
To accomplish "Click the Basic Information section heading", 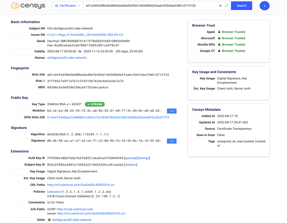I will [x=25, y=22].
